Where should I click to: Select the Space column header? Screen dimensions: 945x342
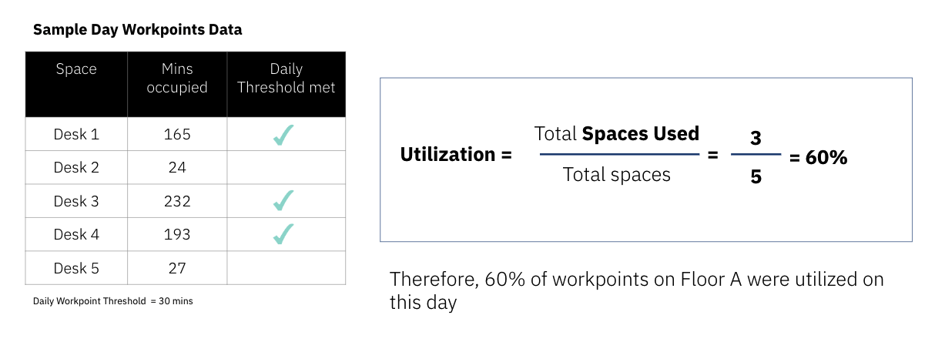point(76,84)
